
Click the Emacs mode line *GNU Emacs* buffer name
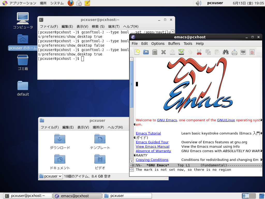[x=158, y=165]
